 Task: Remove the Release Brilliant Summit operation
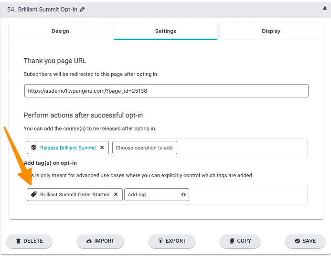(x=102, y=148)
